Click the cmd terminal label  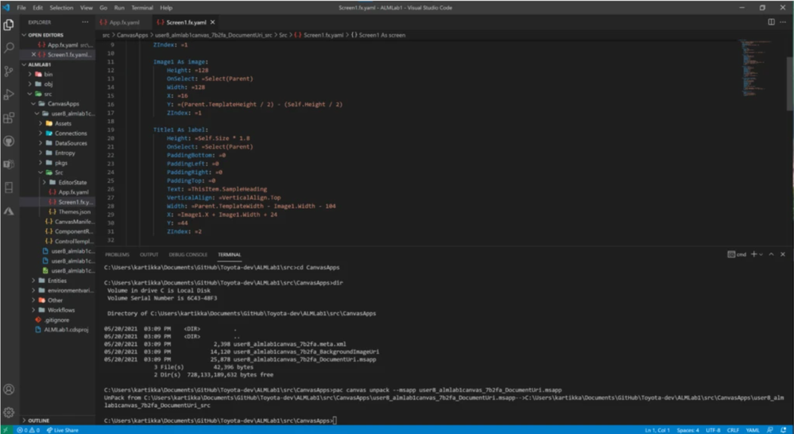point(737,254)
